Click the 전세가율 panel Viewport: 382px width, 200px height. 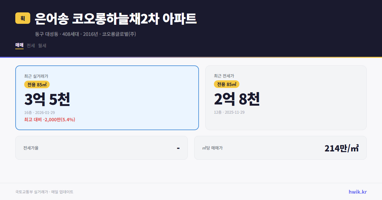coord(102,148)
